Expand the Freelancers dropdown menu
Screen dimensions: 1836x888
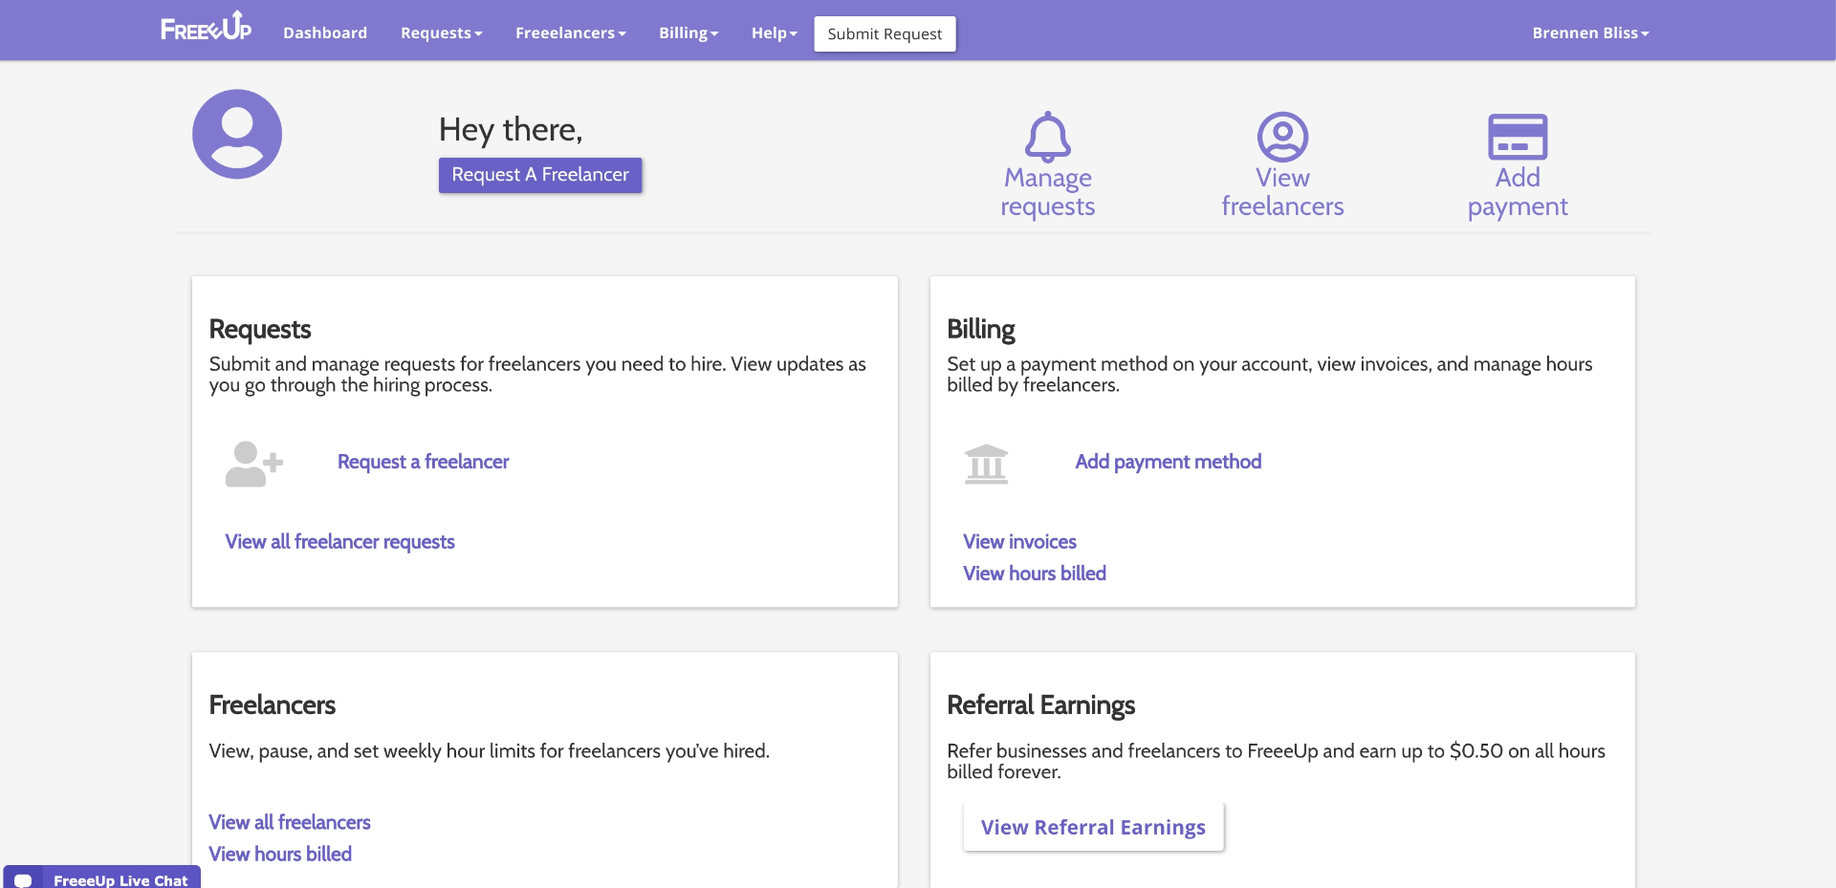coord(571,32)
